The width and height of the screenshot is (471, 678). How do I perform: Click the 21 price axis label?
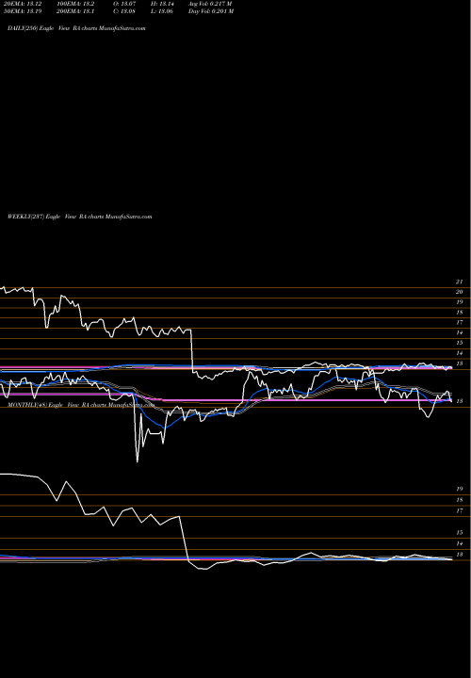point(460,282)
